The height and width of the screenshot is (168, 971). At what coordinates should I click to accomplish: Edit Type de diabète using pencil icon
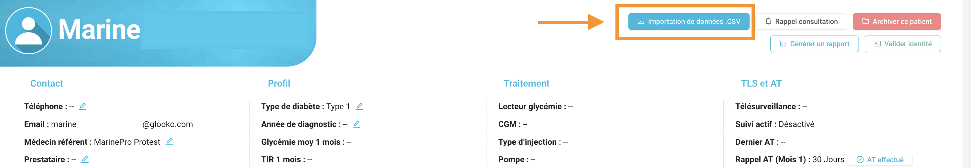click(x=359, y=106)
